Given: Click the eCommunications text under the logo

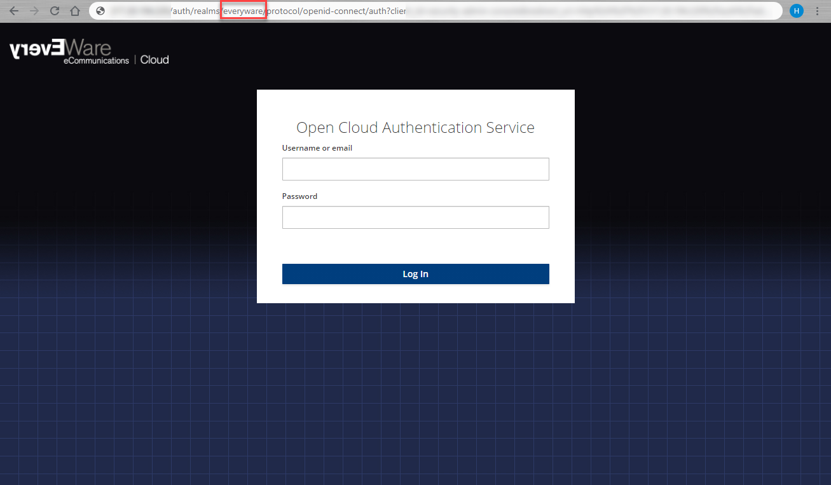Looking at the screenshot, I should click(x=96, y=60).
